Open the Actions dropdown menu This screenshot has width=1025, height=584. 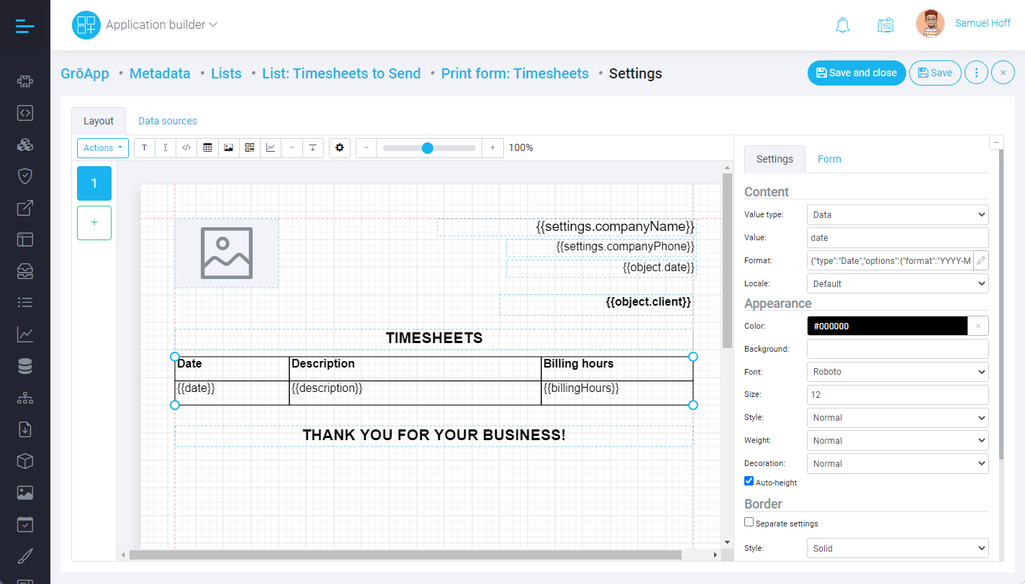[103, 148]
